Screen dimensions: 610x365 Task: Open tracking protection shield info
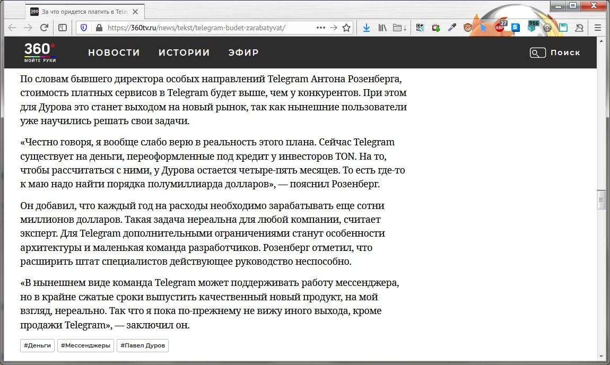tap(84, 28)
